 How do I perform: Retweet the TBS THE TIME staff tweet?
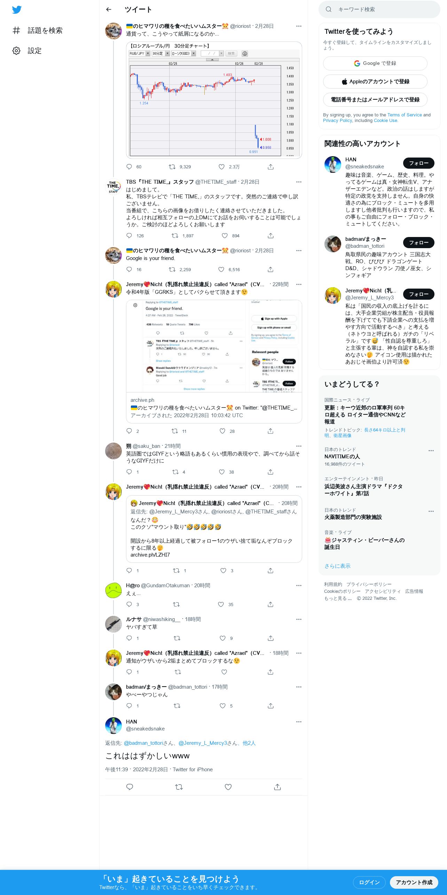(x=175, y=236)
